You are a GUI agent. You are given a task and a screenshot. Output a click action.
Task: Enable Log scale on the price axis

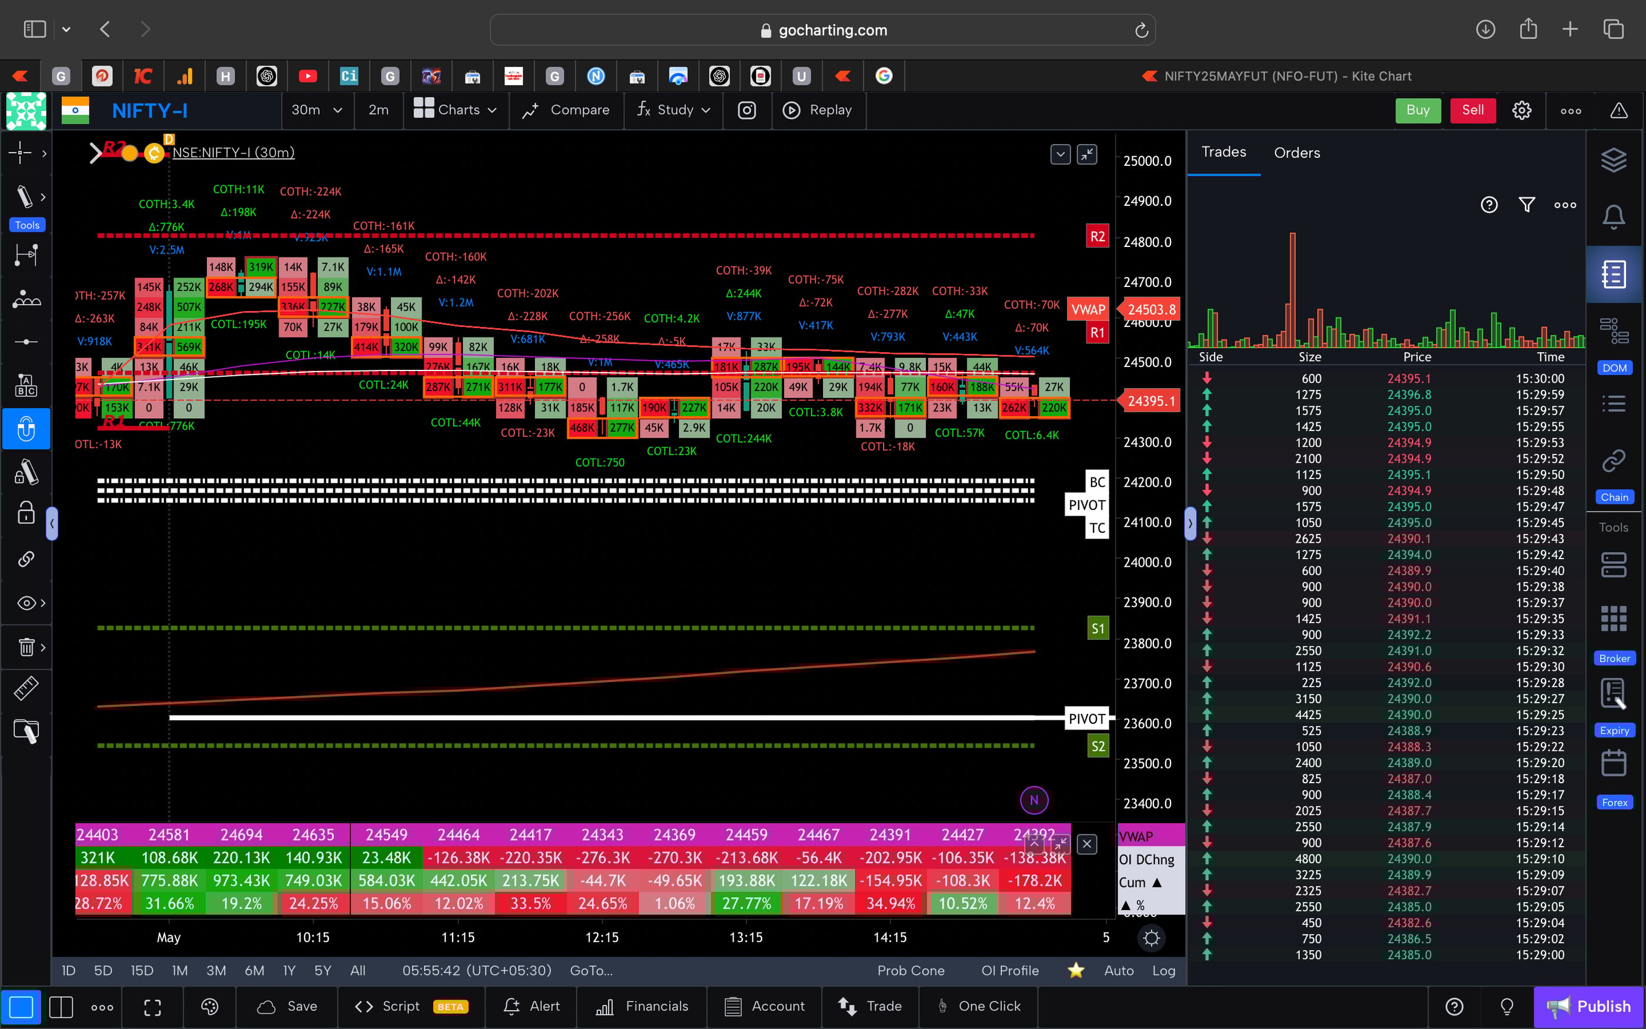pyautogui.click(x=1164, y=971)
